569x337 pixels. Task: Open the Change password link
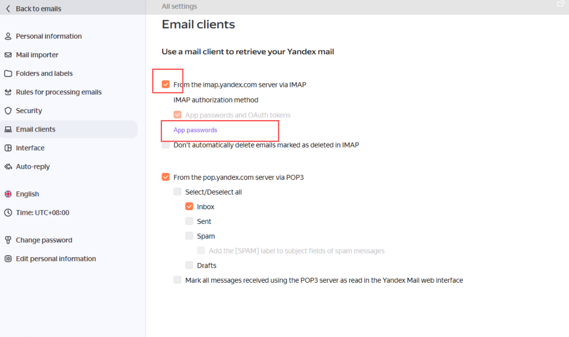(44, 240)
